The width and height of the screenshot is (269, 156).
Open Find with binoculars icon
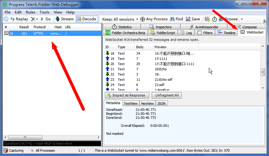pyautogui.click(x=176, y=19)
